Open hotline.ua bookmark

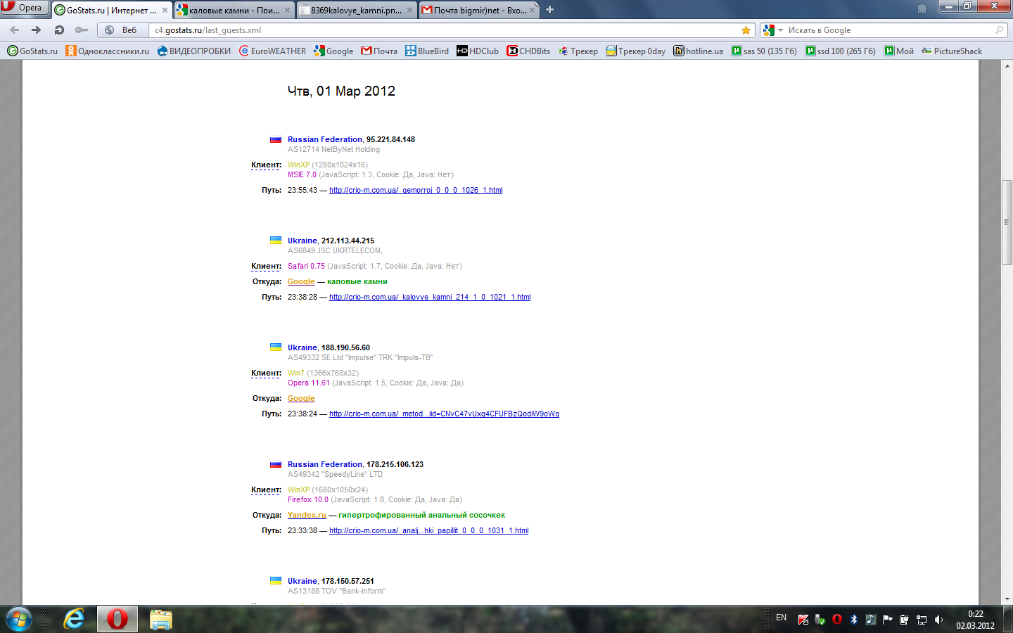coord(698,51)
